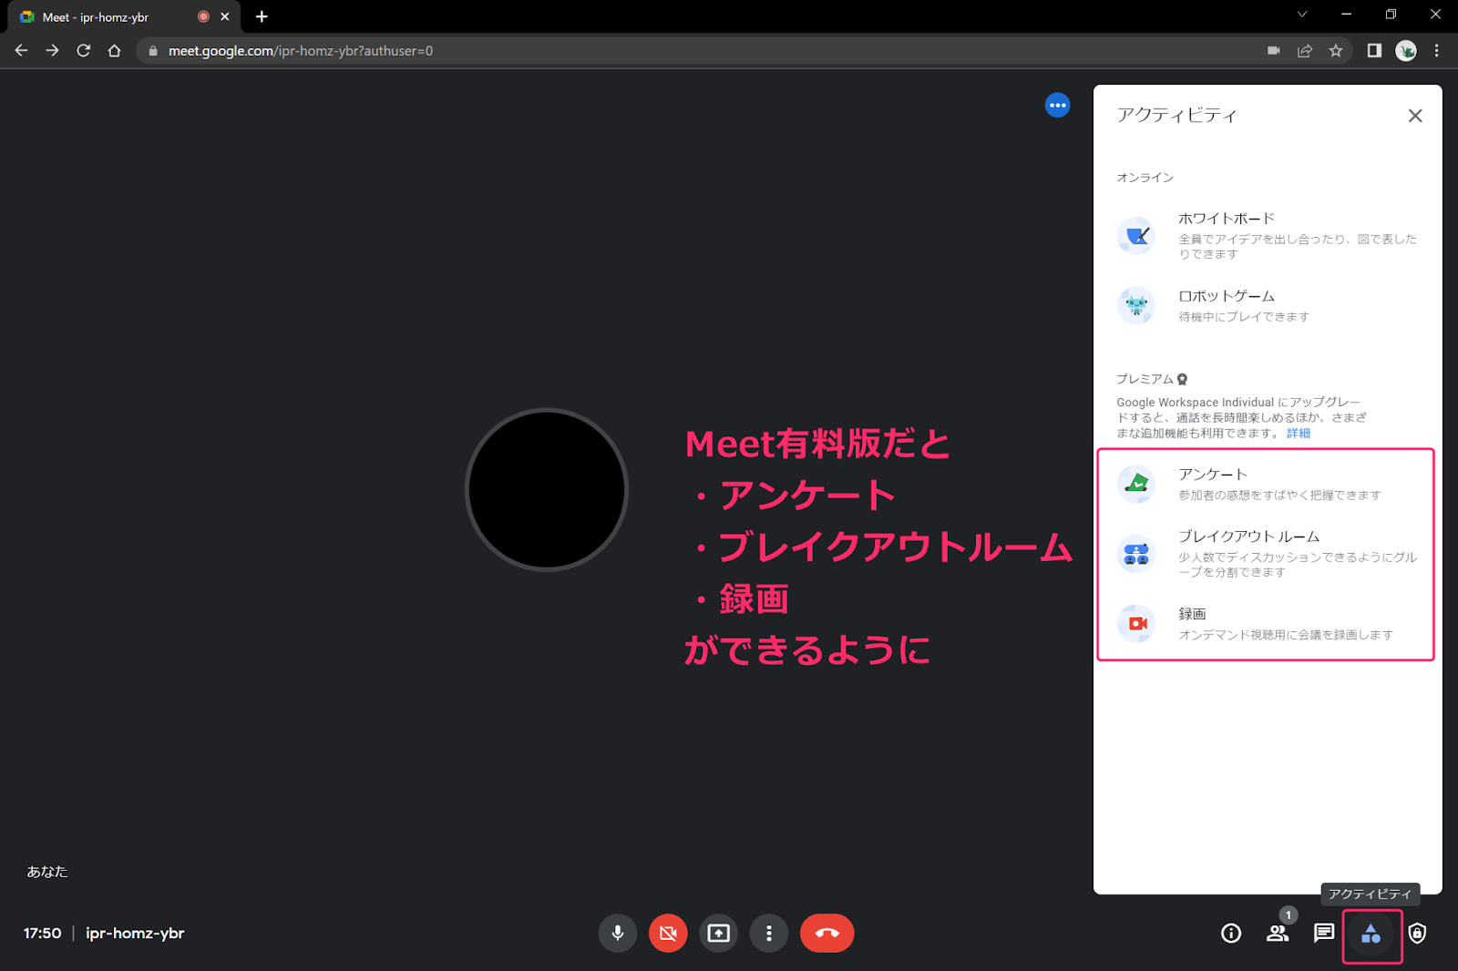The image size is (1458, 971).
Task: Click the recording camera icon
Action: point(1136,624)
